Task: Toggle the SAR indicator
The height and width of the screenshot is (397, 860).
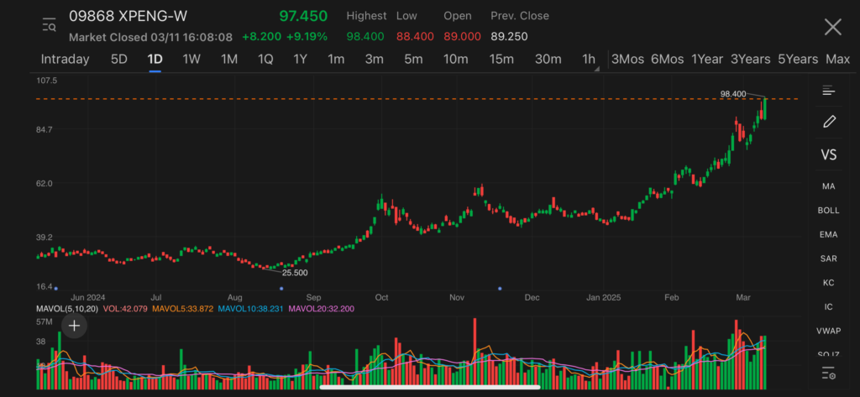Action: (828, 259)
